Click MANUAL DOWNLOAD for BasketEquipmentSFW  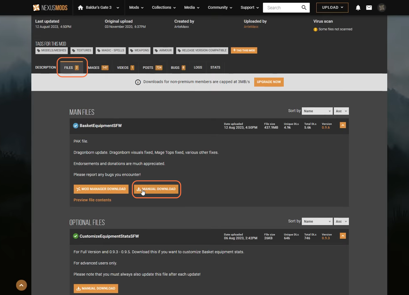tap(156, 189)
